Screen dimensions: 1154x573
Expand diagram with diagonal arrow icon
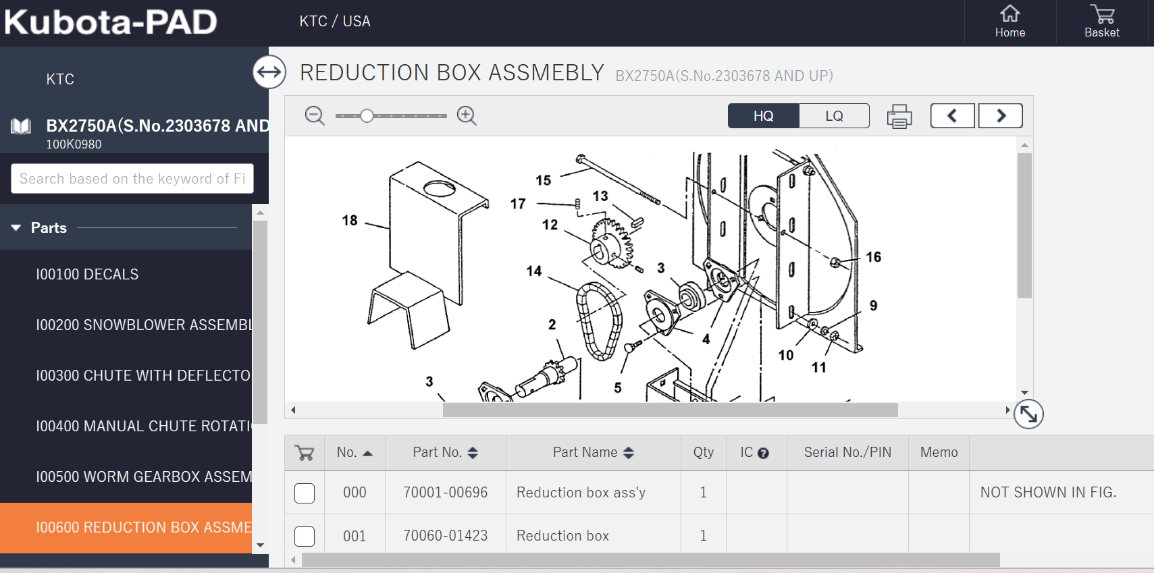click(x=1028, y=414)
